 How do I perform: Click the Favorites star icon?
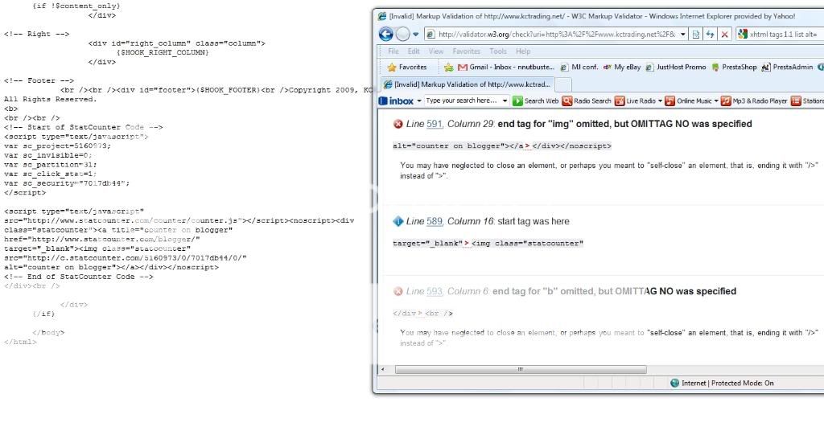[393, 68]
